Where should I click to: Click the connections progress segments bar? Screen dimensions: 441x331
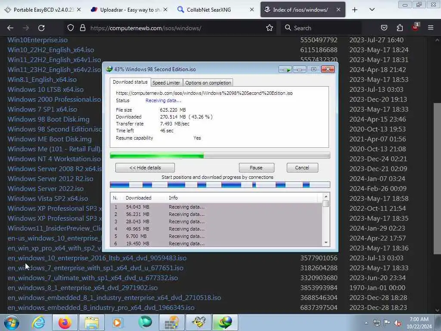220,185
